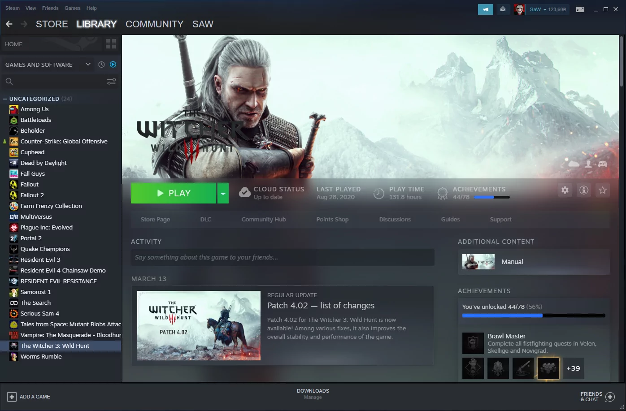The image size is (626, 411).
Task: Show game info icon
Action: click(x=584, y=190)
